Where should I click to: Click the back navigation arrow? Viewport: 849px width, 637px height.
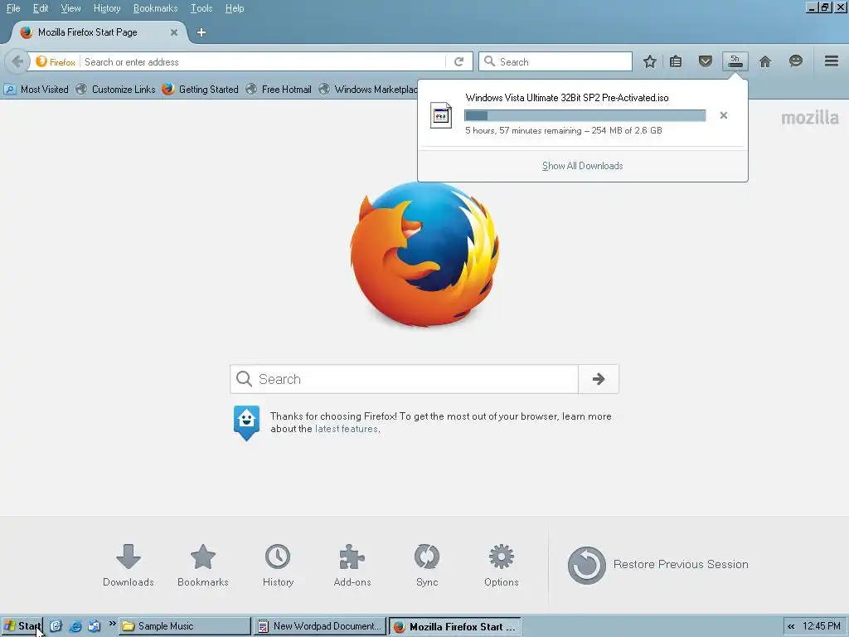coord(17,61)
